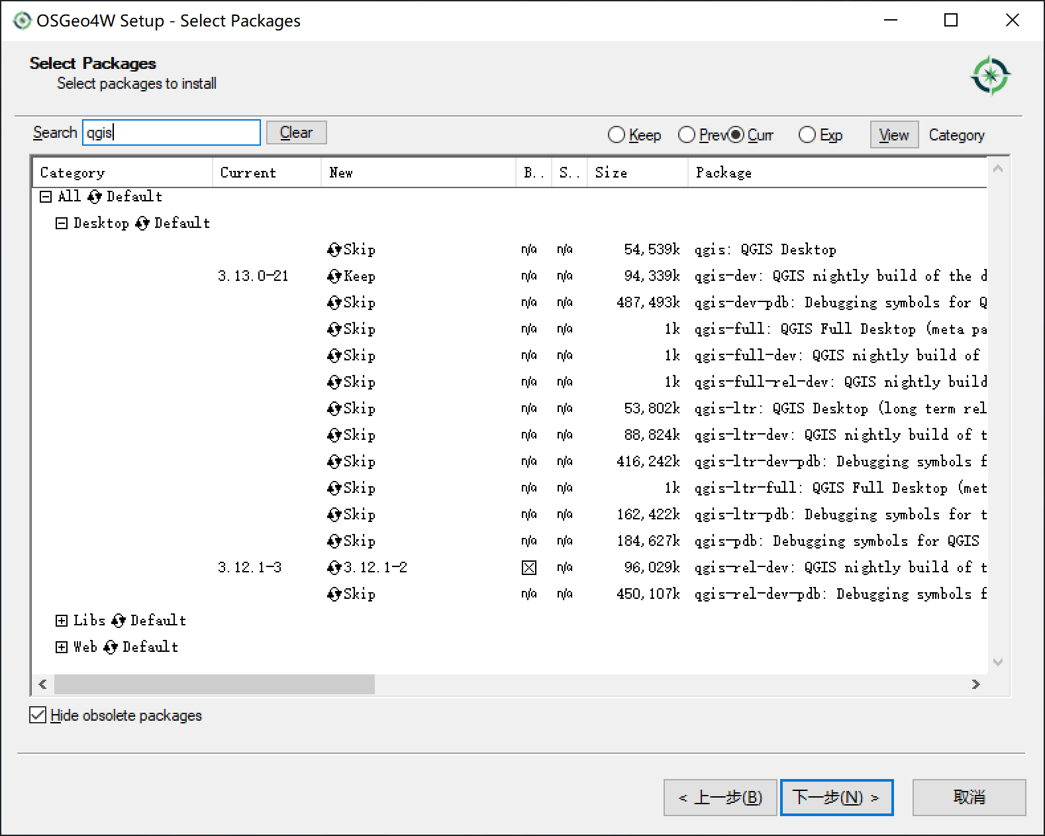Click cycle icon next to Desktop Default
1045x836 pixels.
point(142,223)
